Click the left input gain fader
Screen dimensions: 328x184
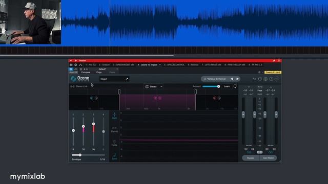pyautogui.click(x=243, y=114)
